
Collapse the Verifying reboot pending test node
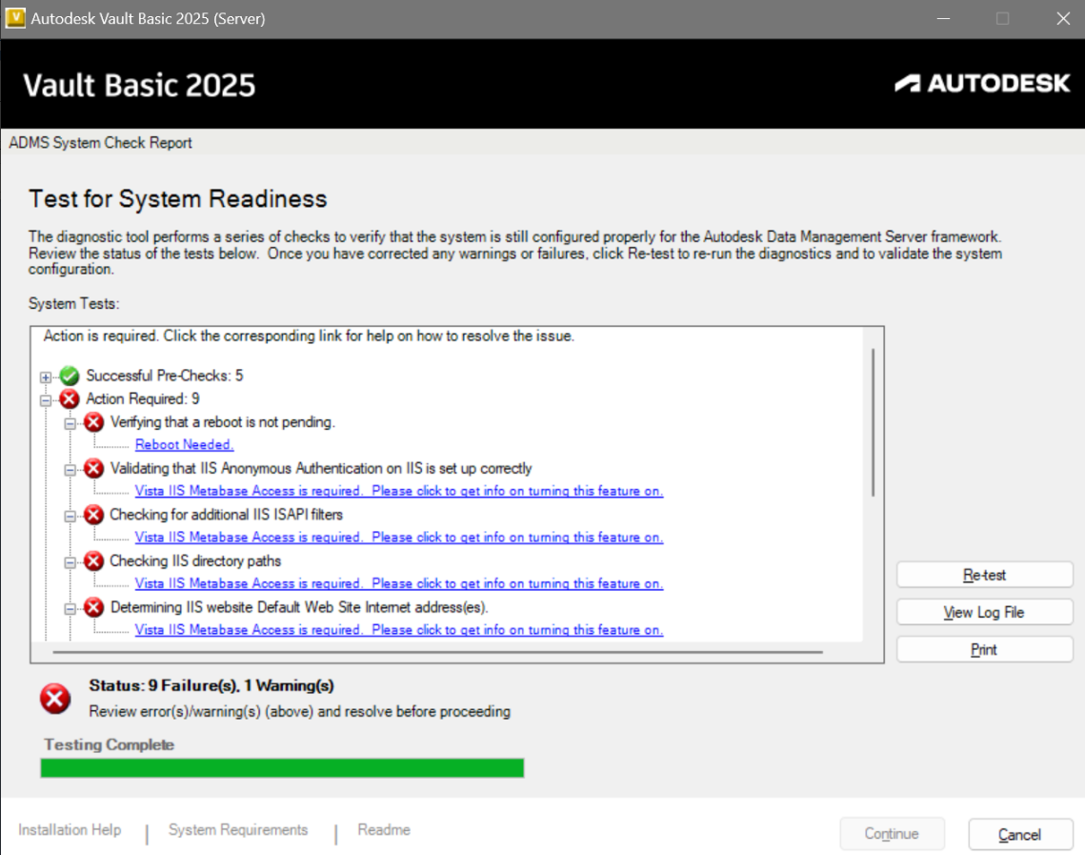[70, 421]
